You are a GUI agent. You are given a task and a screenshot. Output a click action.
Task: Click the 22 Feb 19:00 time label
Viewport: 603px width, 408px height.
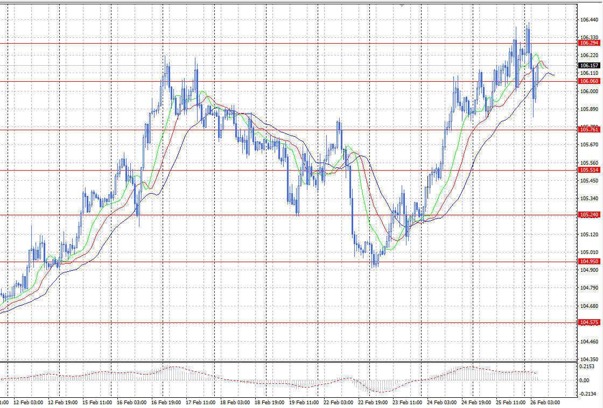(x=373, y=403)
